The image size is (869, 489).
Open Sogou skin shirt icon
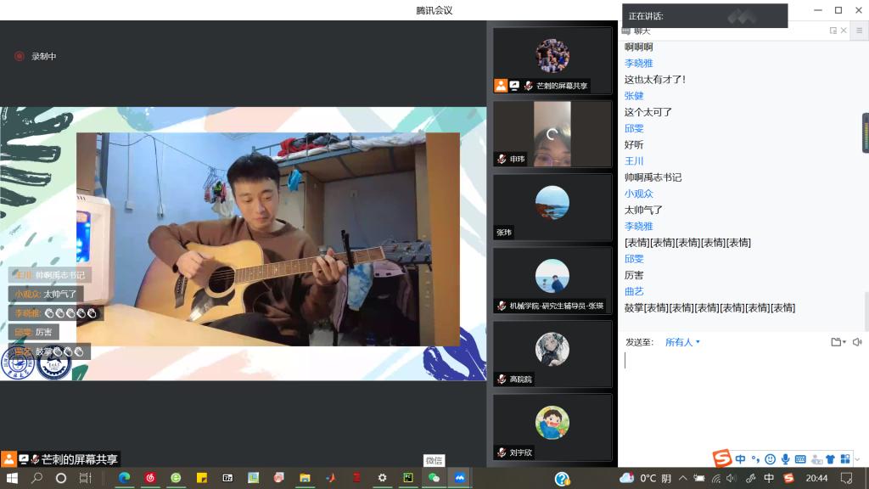click(x=830, y=459)
